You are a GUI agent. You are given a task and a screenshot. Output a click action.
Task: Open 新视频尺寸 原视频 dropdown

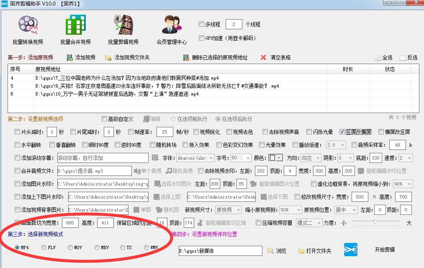tap(229, 210)
